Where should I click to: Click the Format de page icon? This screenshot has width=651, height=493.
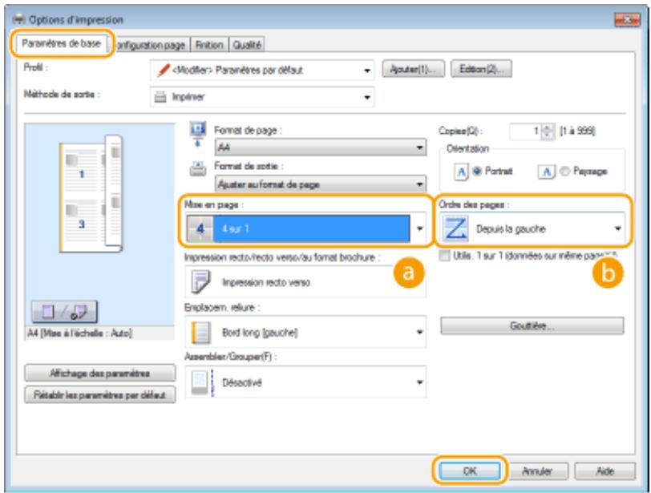(197, 134)
